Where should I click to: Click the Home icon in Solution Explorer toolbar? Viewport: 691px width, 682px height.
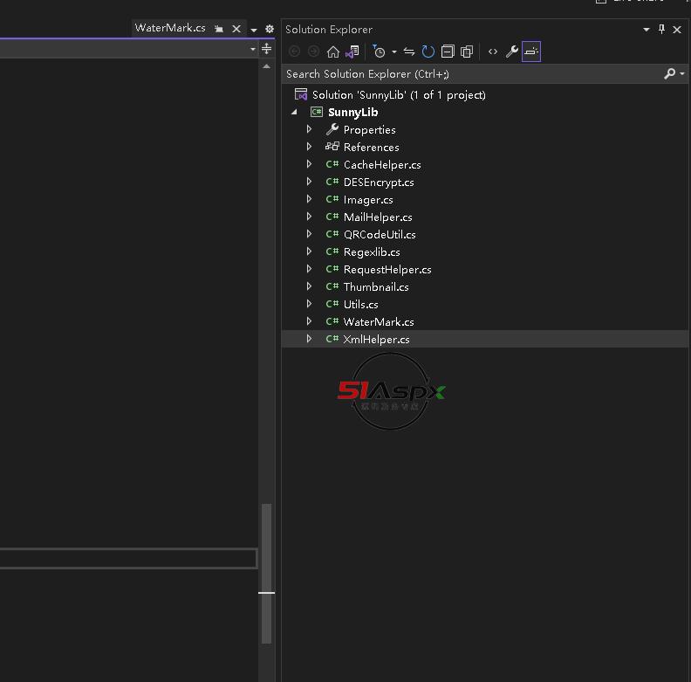click(x=332, y=52)
